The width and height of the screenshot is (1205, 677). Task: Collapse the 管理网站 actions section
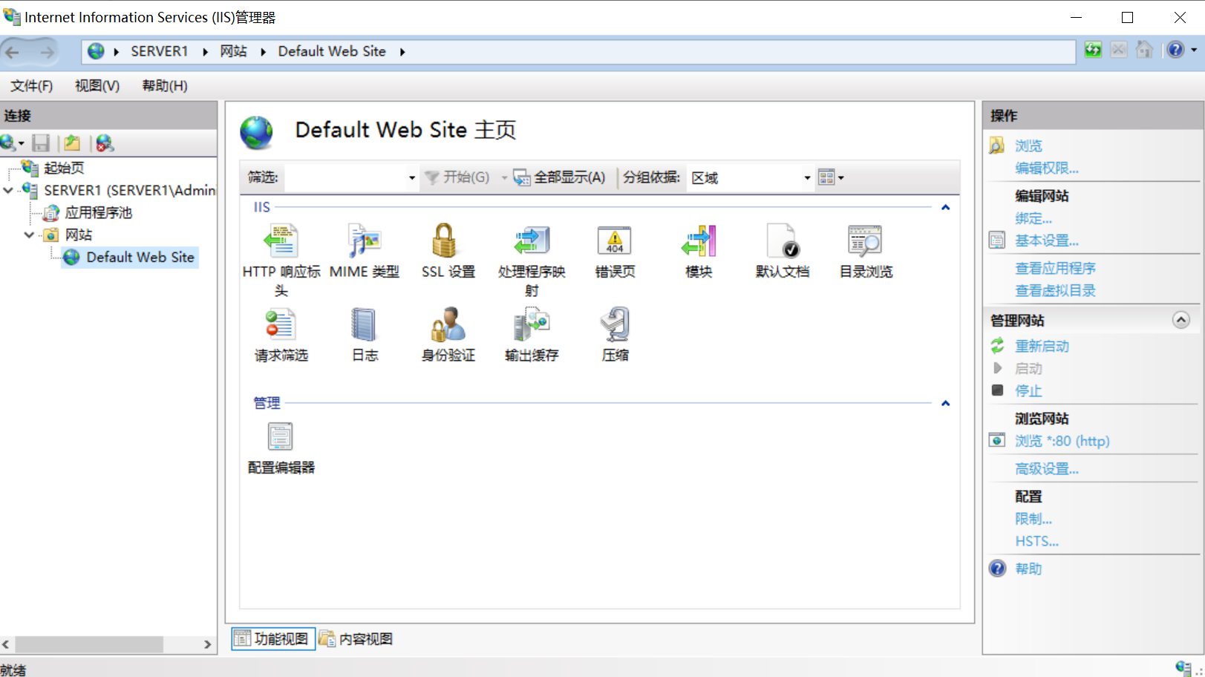(1180, 320)
